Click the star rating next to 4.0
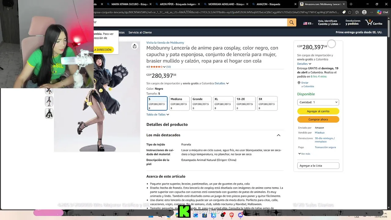Screen dimensions: 391x220 (x=156, y=67)
